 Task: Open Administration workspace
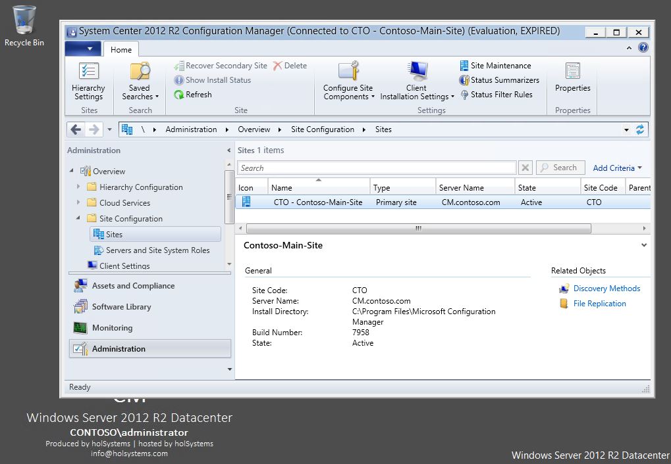coord(149,348)
